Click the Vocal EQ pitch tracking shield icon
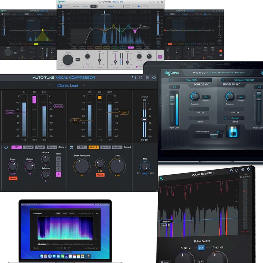The width and height of the screenshot is (263, 263). click(60, 6)
